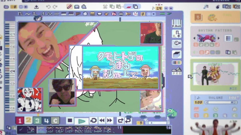Choose the sine wave instrument
Viewport: 241px width, 135px height.
coord(28,14)
